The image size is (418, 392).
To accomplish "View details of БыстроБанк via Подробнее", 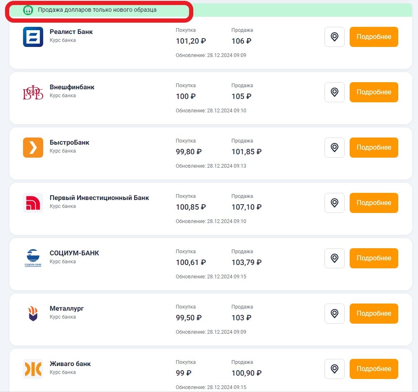I will tap(374, 148).
